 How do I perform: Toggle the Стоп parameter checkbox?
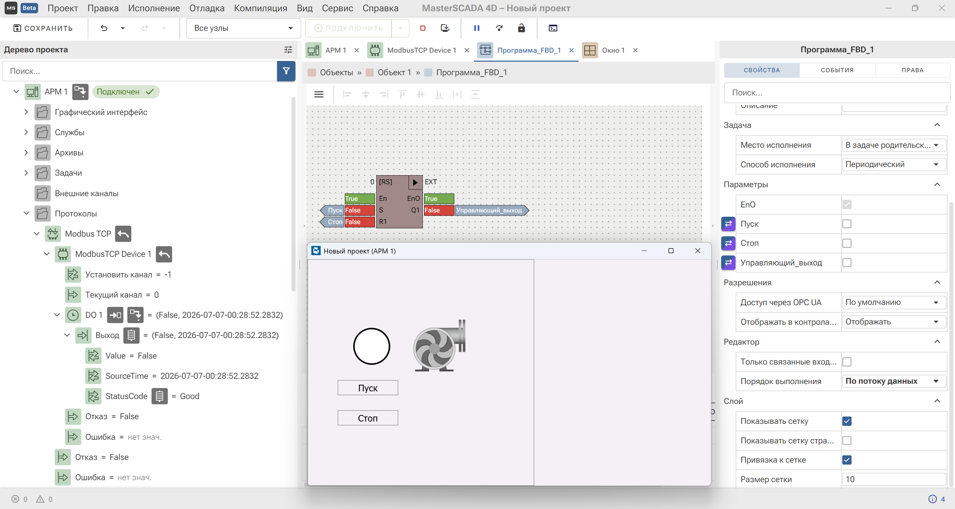[x=847, y=243]
